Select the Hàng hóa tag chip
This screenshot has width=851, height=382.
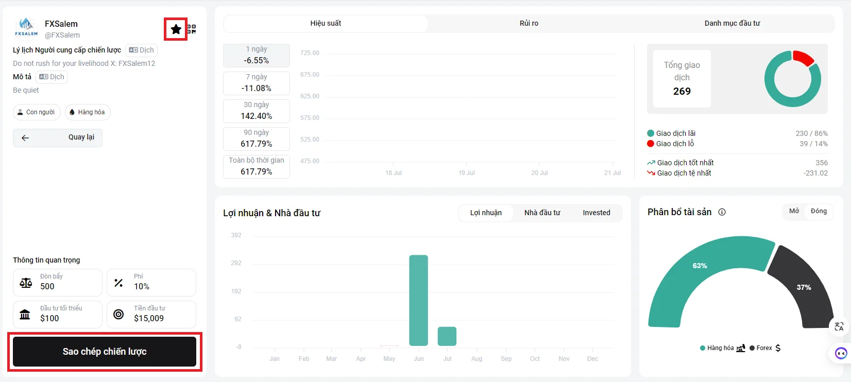coord(88,112)
